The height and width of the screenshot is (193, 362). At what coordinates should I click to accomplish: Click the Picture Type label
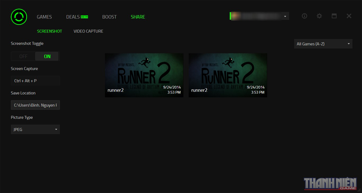[22, 117]
